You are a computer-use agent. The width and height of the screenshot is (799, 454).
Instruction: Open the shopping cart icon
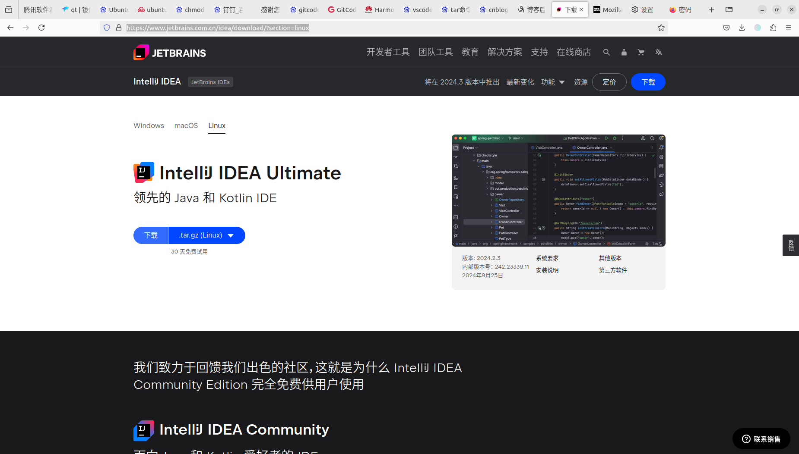click(641, 52)
